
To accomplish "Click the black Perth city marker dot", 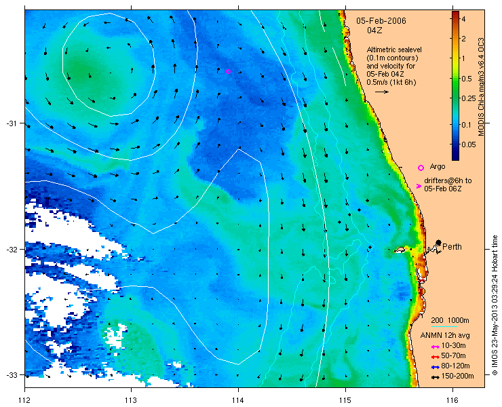I will click(439, 243).
